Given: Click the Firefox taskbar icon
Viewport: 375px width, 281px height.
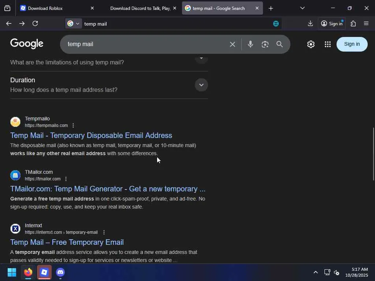Looking at the screenshot, I should [28, 272].
